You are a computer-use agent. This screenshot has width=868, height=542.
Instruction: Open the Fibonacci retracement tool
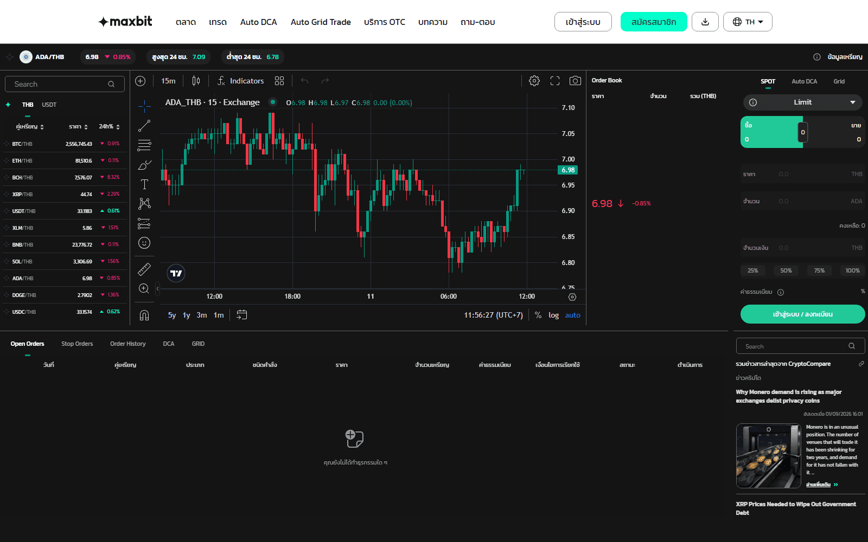click(x=144, y=145)
